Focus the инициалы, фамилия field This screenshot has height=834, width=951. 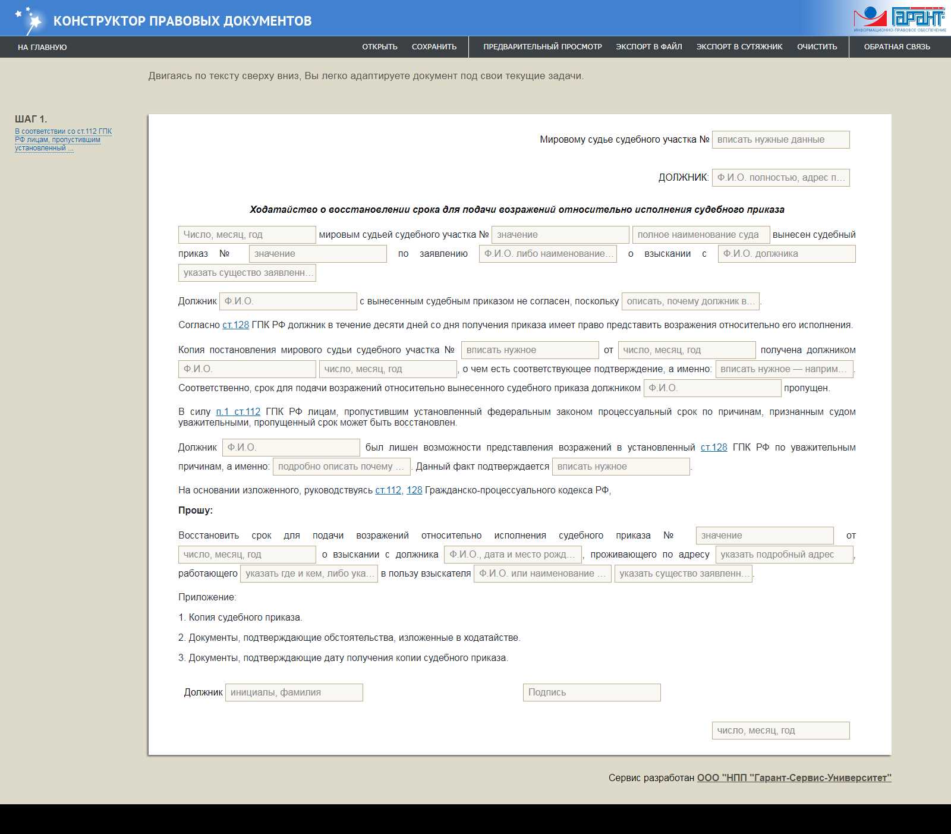click(x=294, y=693)
